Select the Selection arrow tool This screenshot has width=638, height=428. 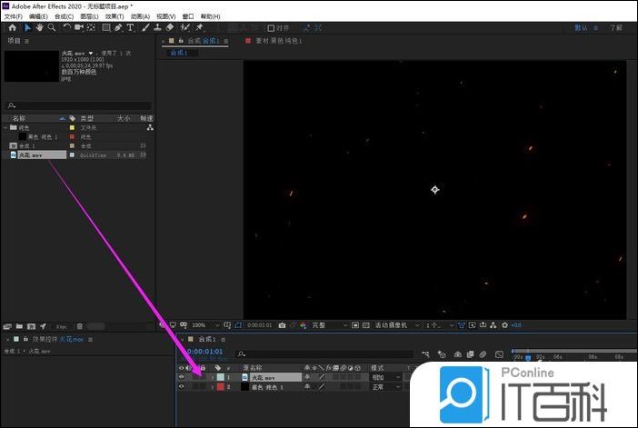pos(27,27)
